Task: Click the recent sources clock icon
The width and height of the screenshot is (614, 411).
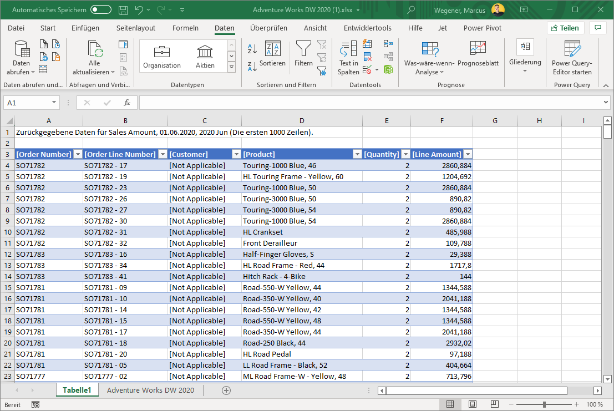Action: [56, 44]
